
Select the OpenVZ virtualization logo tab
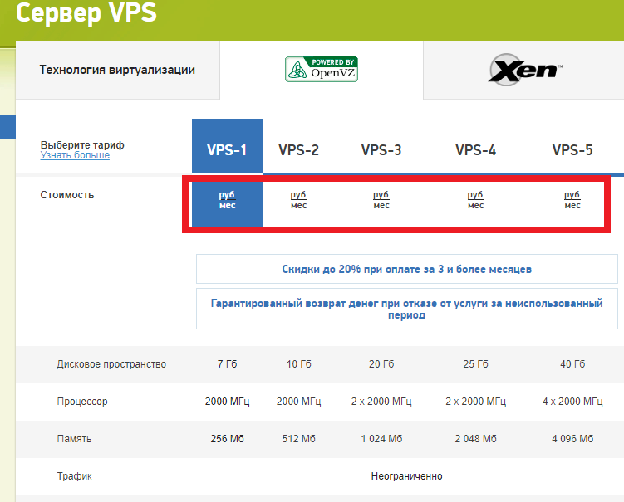[x=322, y=70]
